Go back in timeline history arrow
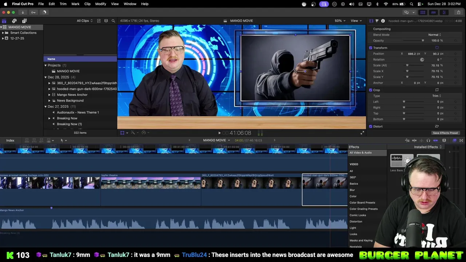466x262 pixels. tap(189, 140)
